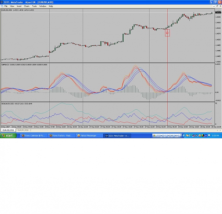
Task: Open the Insert menu
Action: point(19,6)
